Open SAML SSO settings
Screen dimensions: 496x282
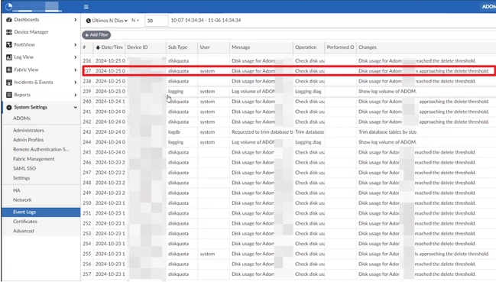pyautogui.click(x=24, y=168)
